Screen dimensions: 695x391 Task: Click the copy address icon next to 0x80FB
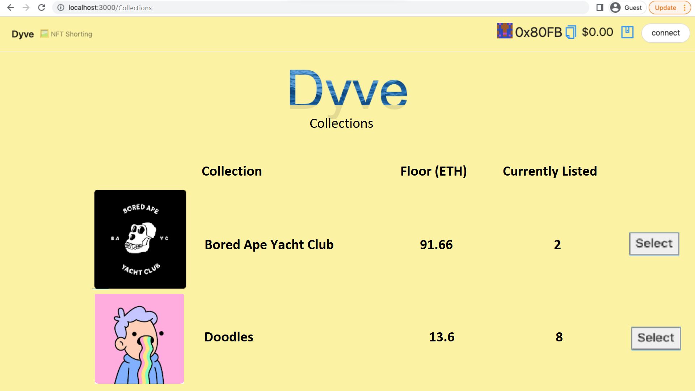pos(571,33)
